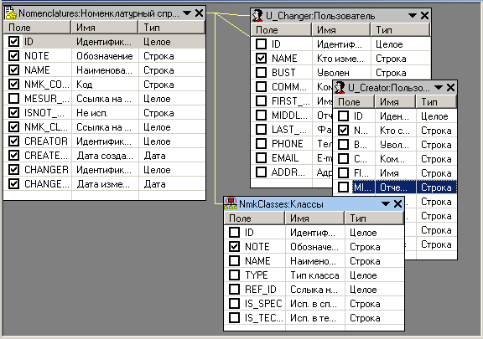Click the U_Changer user icon

tap(257, 16)
